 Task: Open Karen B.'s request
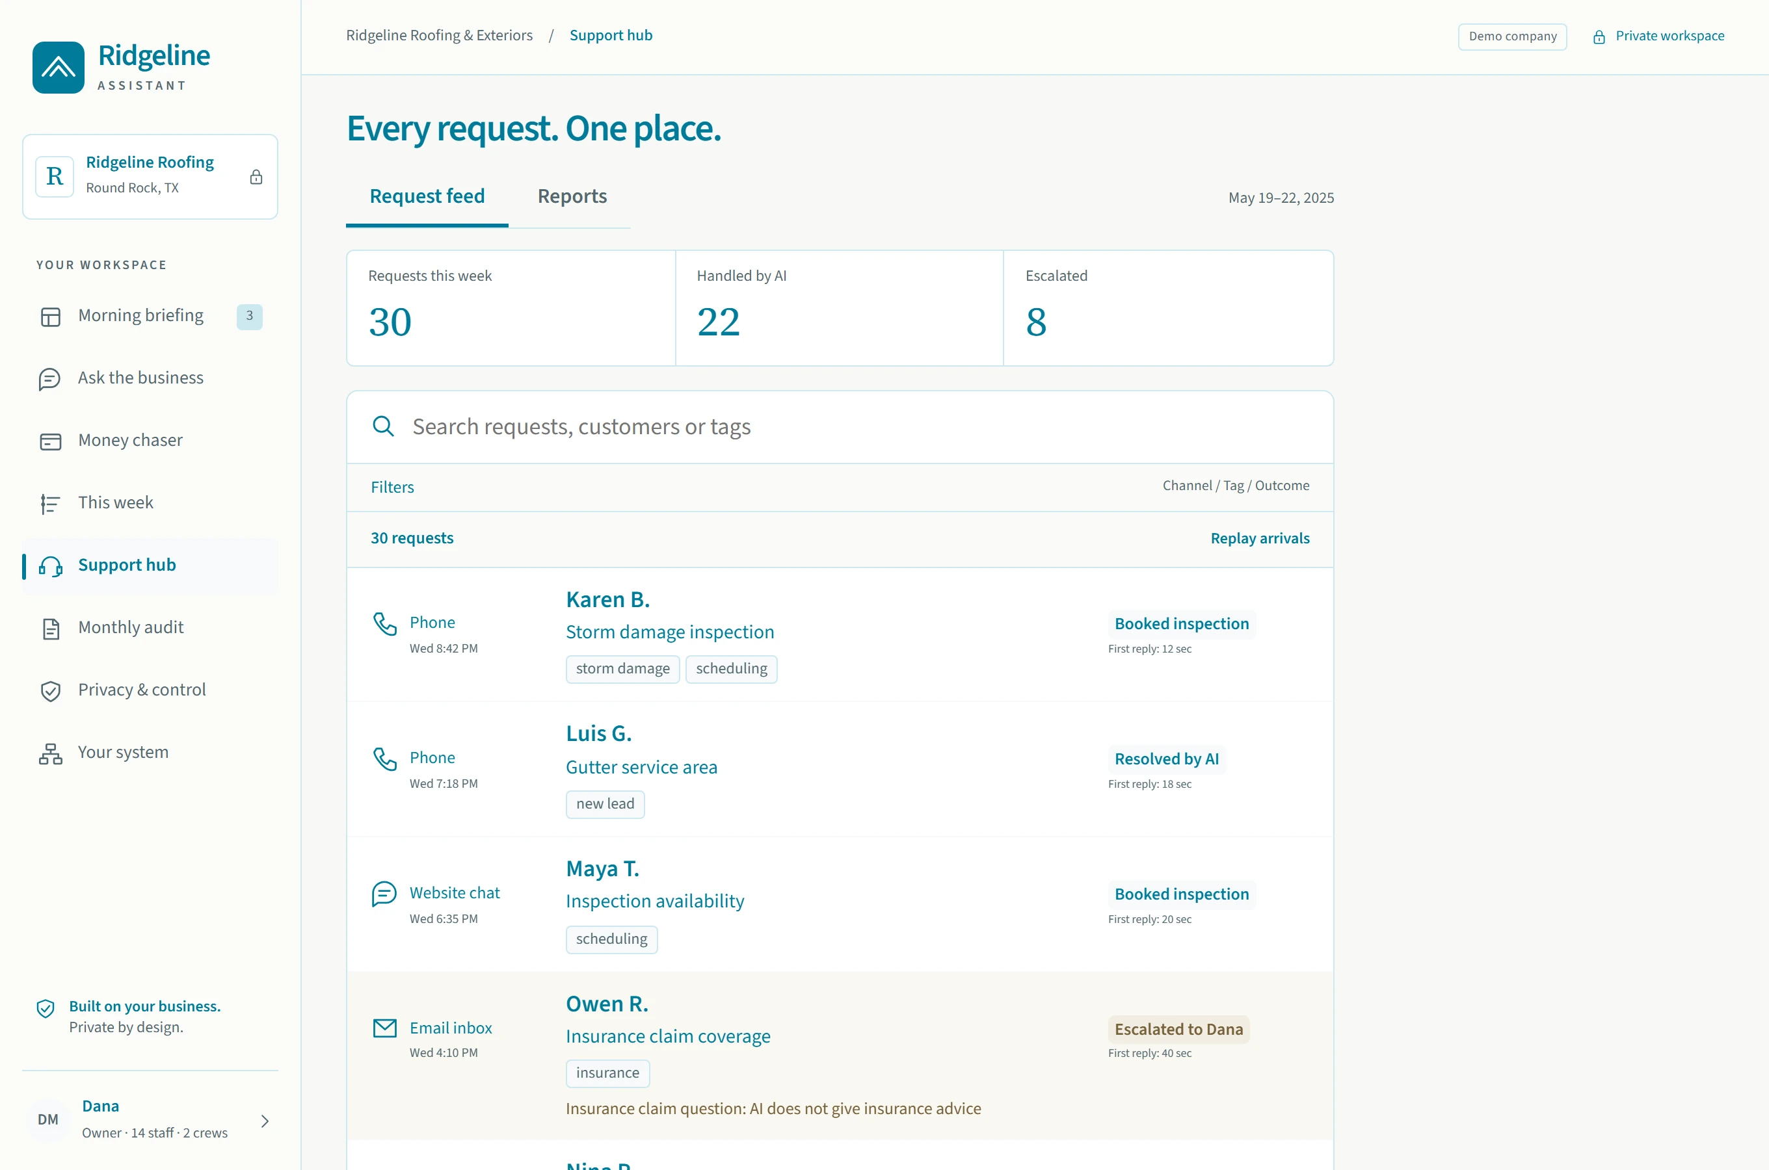click(x=840, y=635)
